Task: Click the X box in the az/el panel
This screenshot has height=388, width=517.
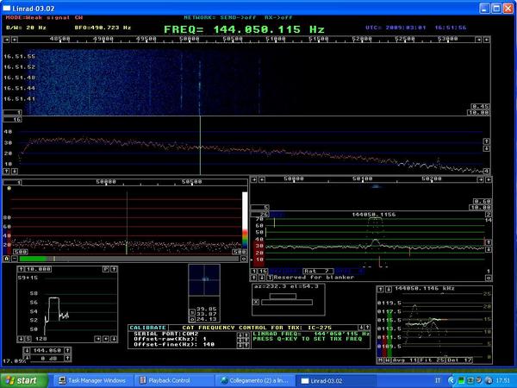Action: pos(256,301)
